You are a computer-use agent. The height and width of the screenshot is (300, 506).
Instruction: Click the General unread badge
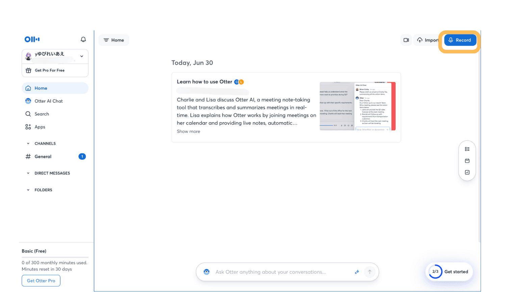82,156
